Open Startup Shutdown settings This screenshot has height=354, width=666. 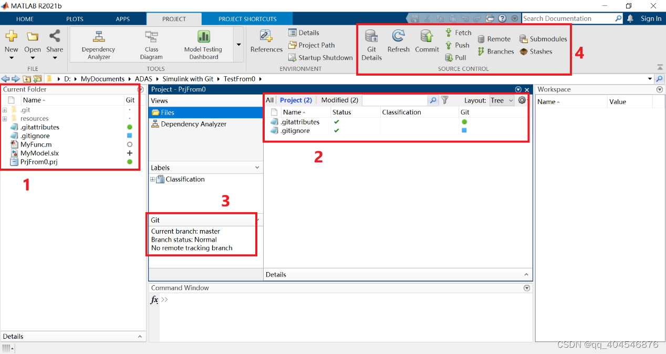[x=320, y=58]
